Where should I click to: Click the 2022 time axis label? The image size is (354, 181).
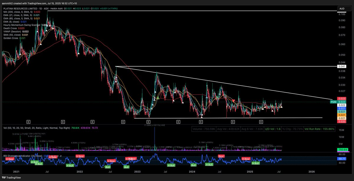click(79, 171)
